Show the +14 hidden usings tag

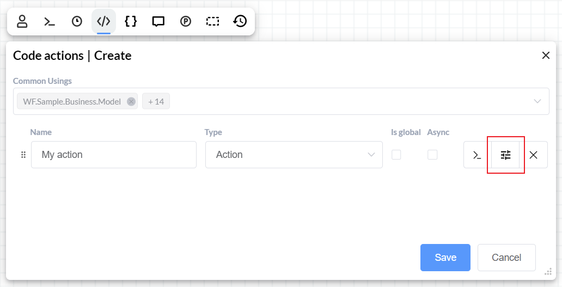(156, 101)
